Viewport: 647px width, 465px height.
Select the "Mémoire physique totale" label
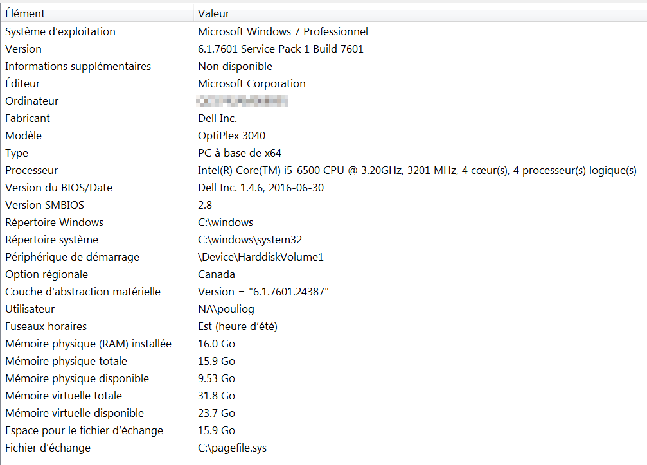[x=66, y=361]
